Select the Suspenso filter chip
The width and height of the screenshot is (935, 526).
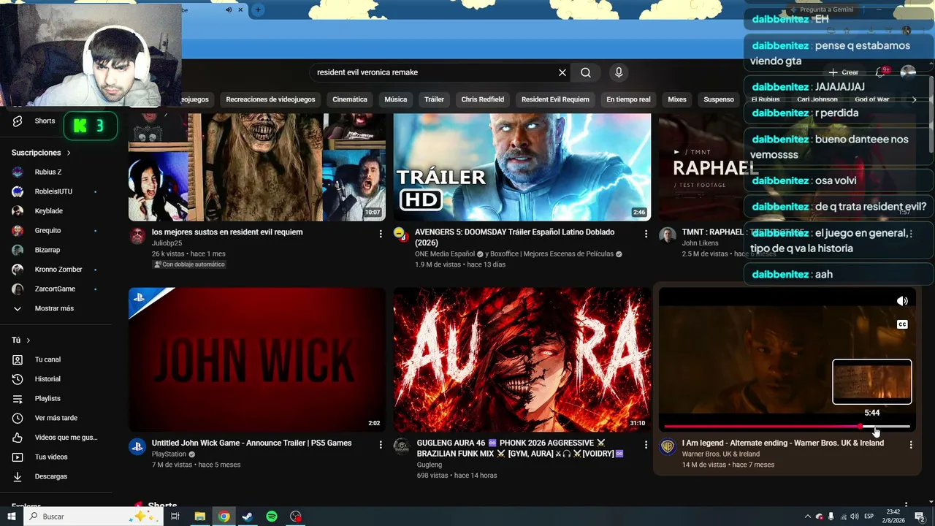719,99
